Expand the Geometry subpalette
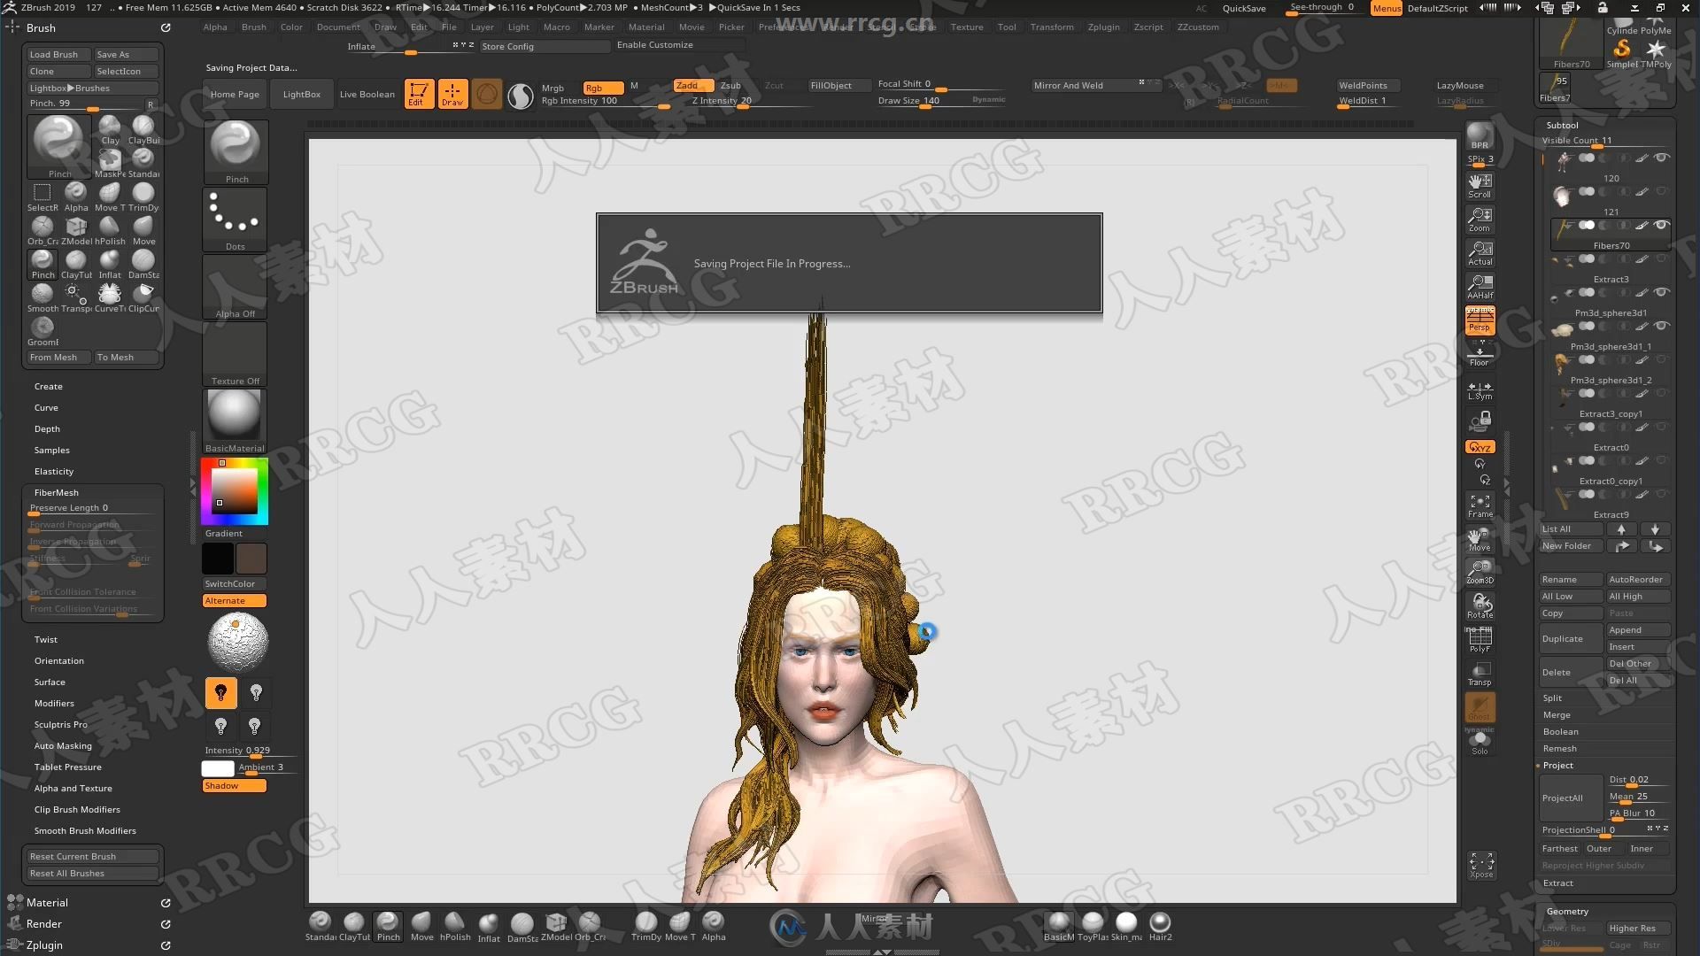The height and width of the screenshot is (956, 1700). 1567,911
